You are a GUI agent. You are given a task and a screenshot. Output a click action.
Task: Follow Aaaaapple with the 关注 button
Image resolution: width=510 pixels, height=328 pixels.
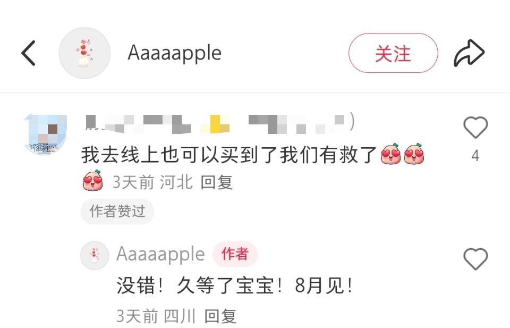(393, 53)
